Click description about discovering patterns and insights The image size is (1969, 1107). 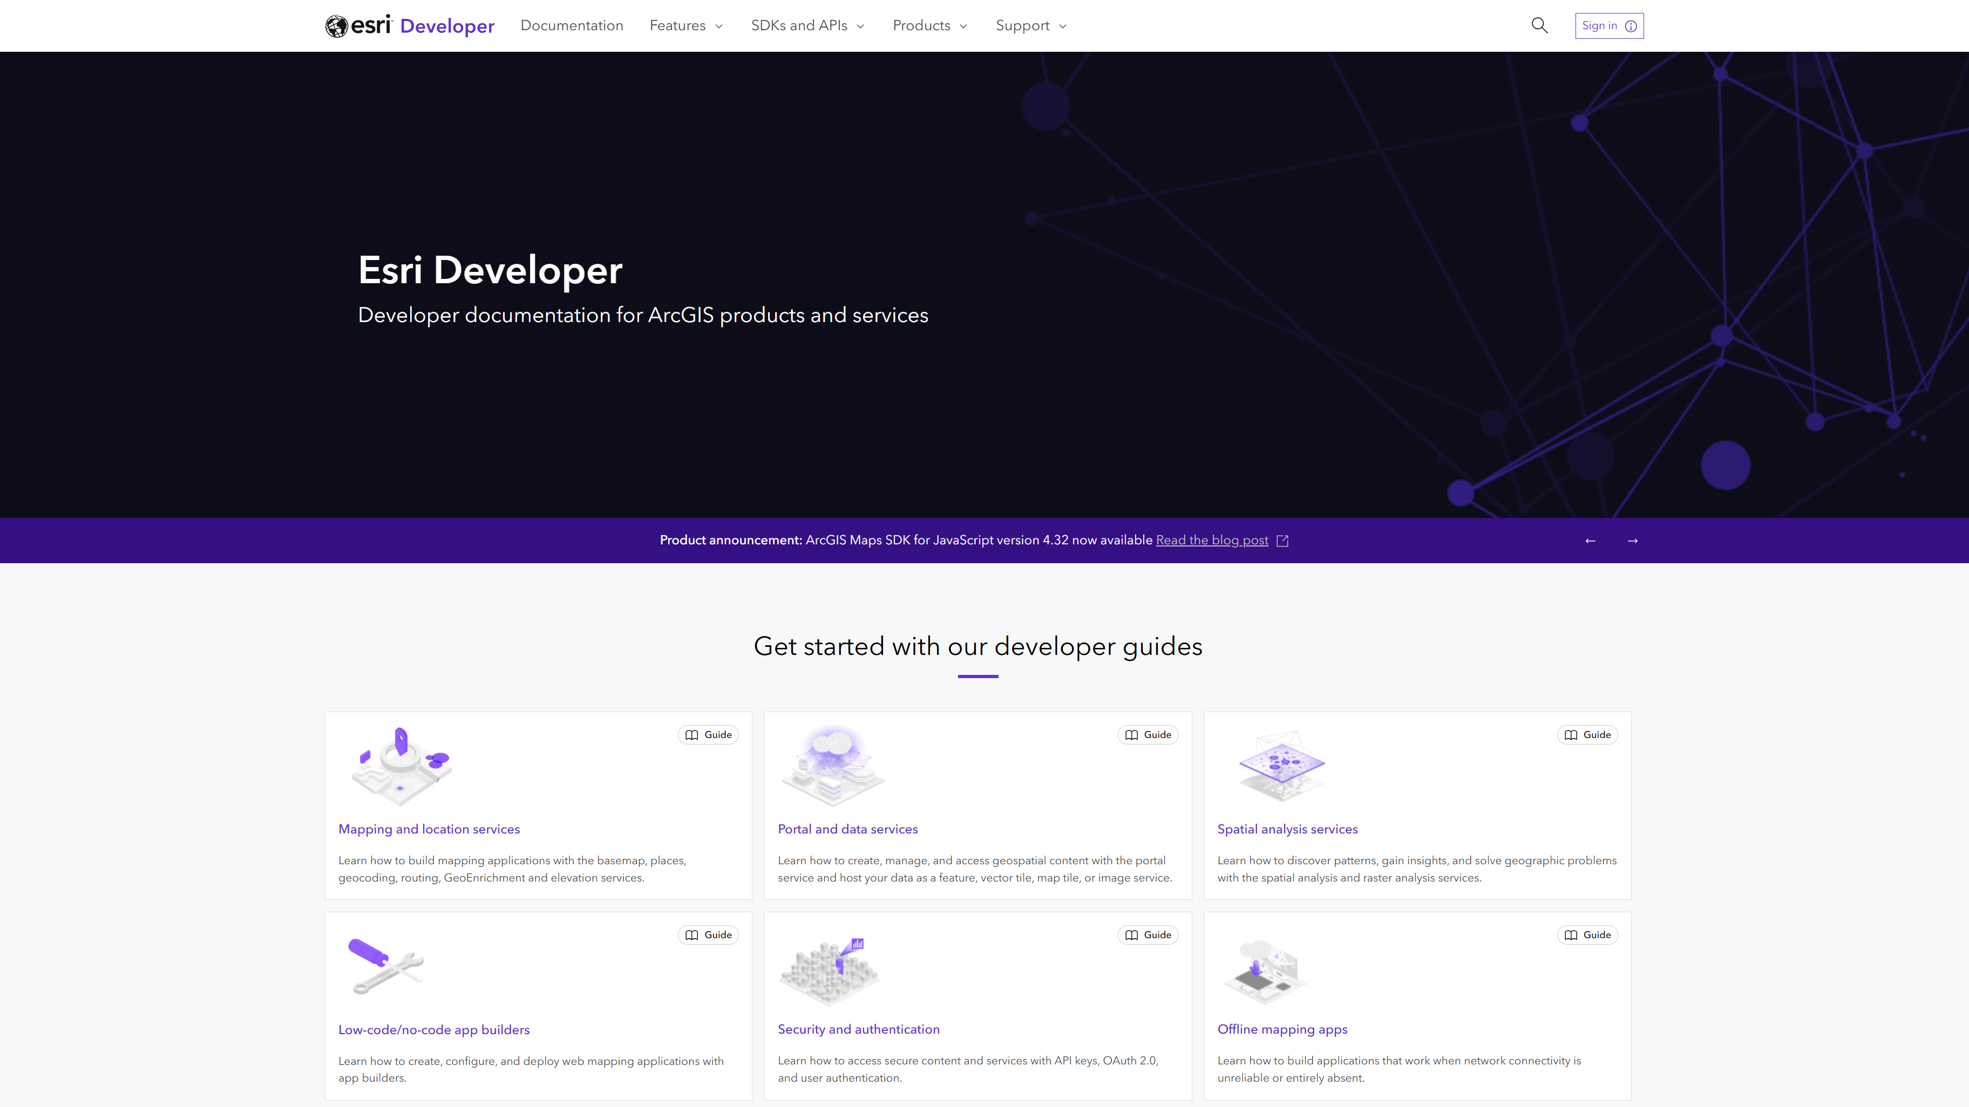(x=1417, y=870)
